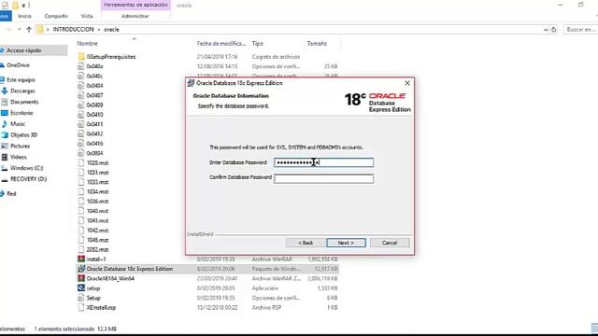Switch to the Administrar tab
The image size is (598, 336).
tap(135, 16)
